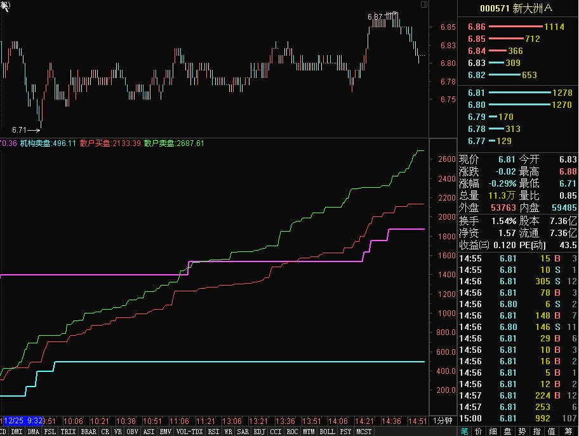
Task: Open the 指 index tab
Action: pyautogui.click(x=536, y=431)
